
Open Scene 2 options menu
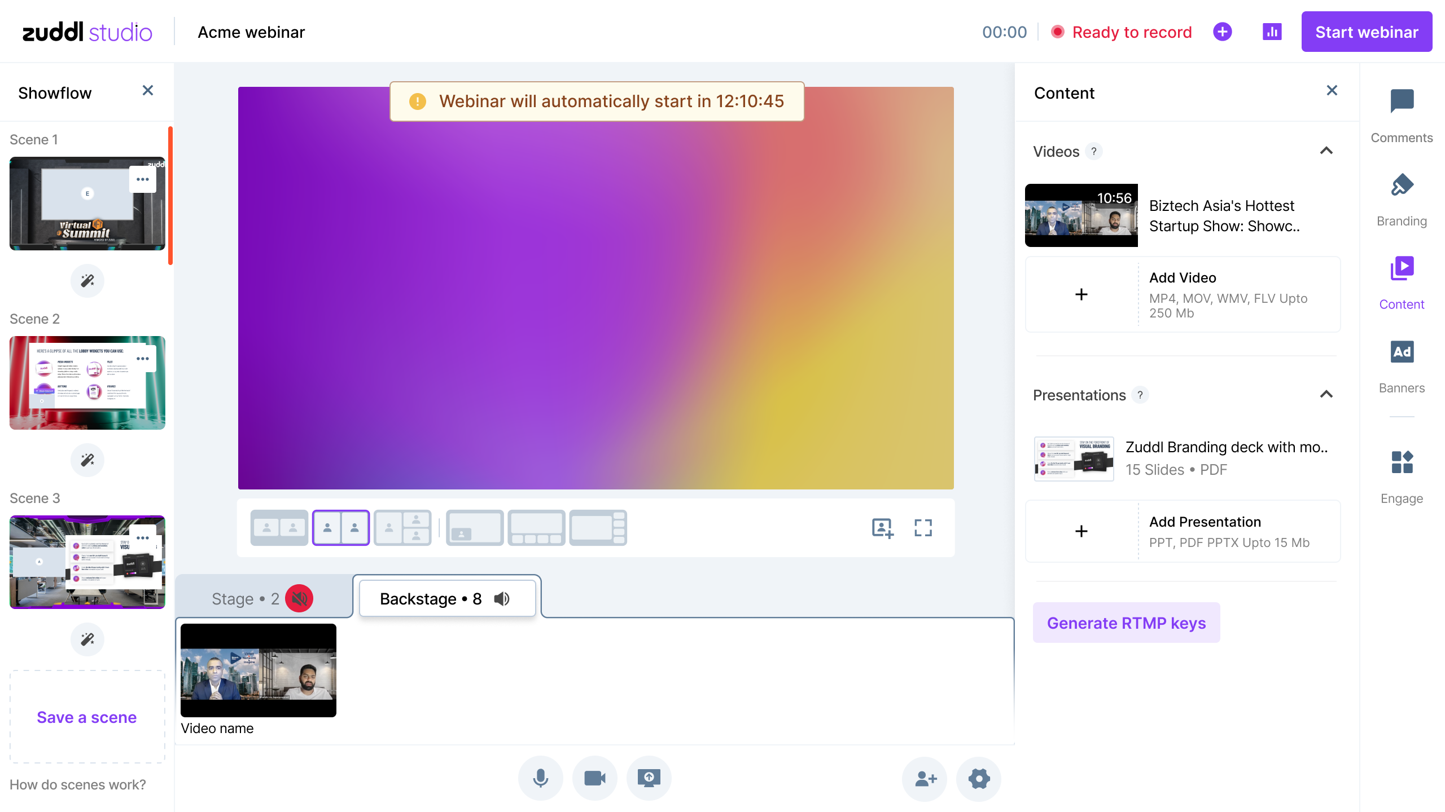[x=143, y=359]
